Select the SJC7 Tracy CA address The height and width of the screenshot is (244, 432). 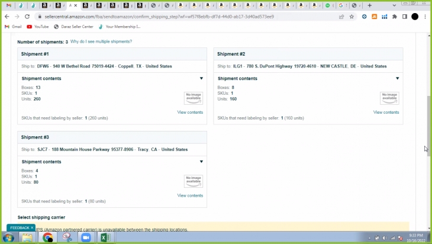(x=112, y=149)
